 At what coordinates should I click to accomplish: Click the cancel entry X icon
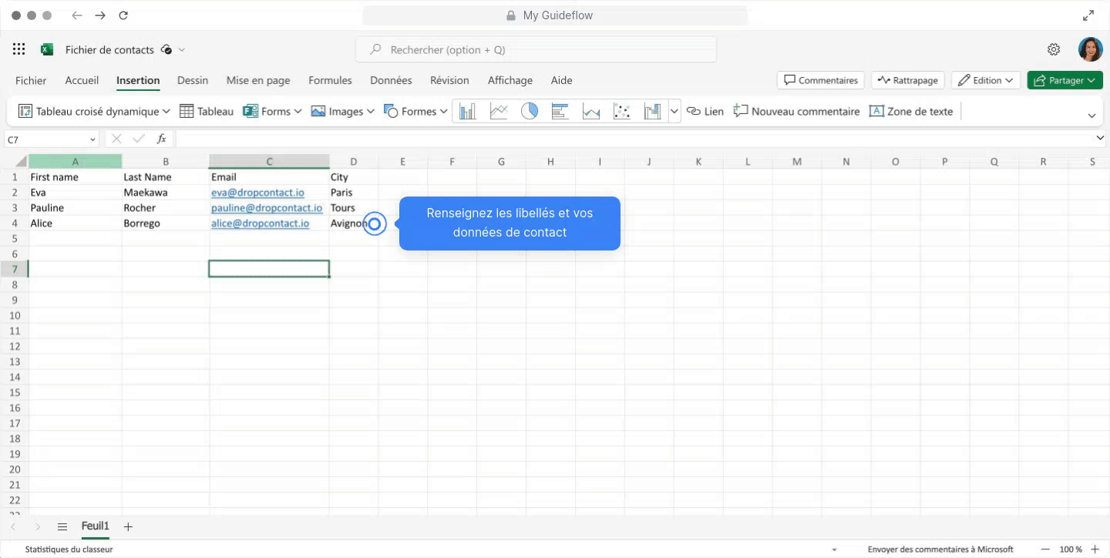116,139
